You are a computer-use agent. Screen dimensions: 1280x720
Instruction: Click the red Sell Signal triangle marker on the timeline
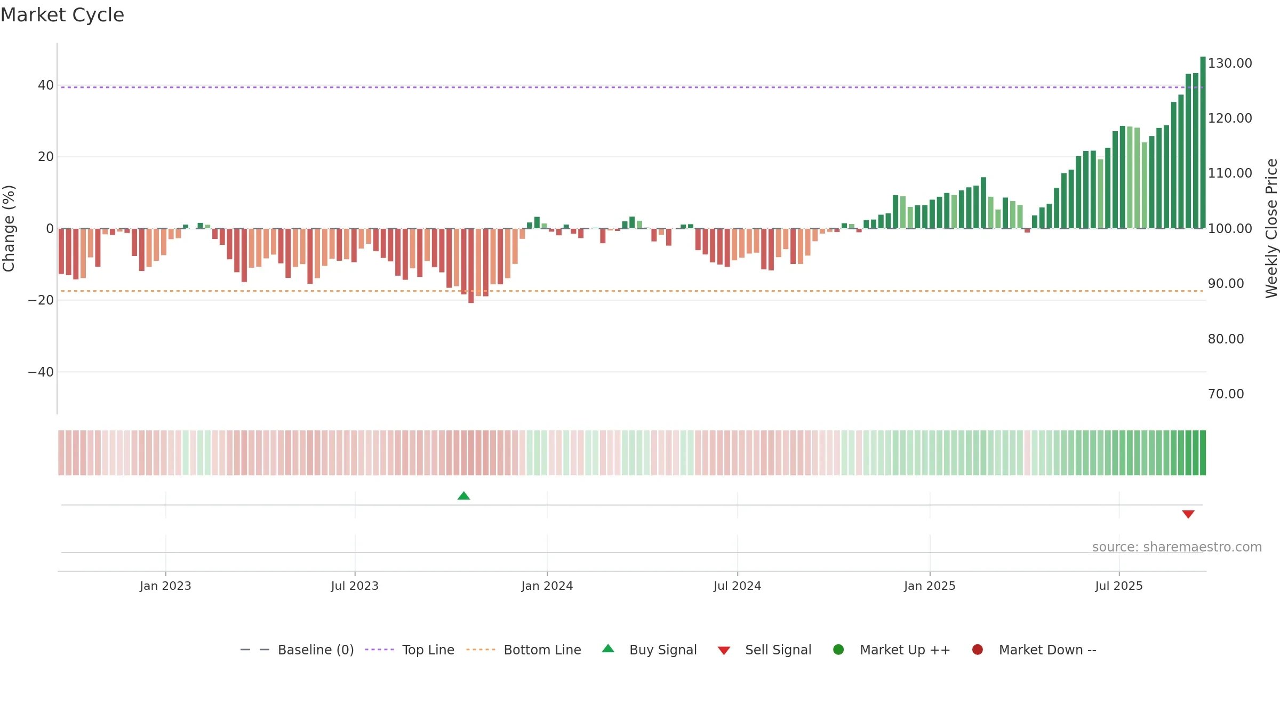[1188, 514]
